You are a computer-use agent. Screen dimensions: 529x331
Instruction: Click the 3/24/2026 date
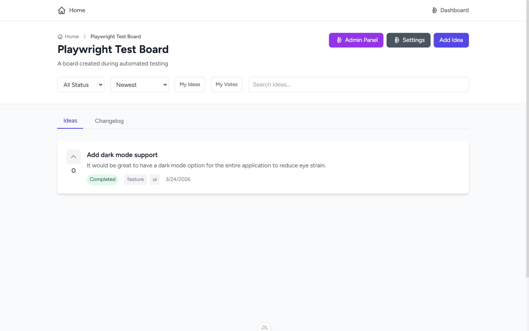178,179
